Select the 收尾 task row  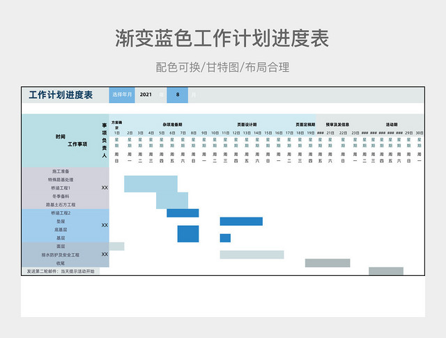[61, 263]
